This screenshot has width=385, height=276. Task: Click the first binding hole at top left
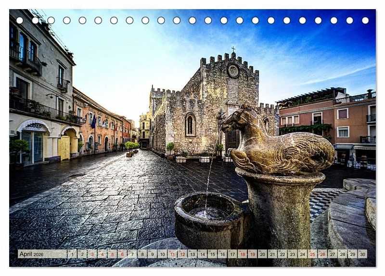tap(20, 20)
